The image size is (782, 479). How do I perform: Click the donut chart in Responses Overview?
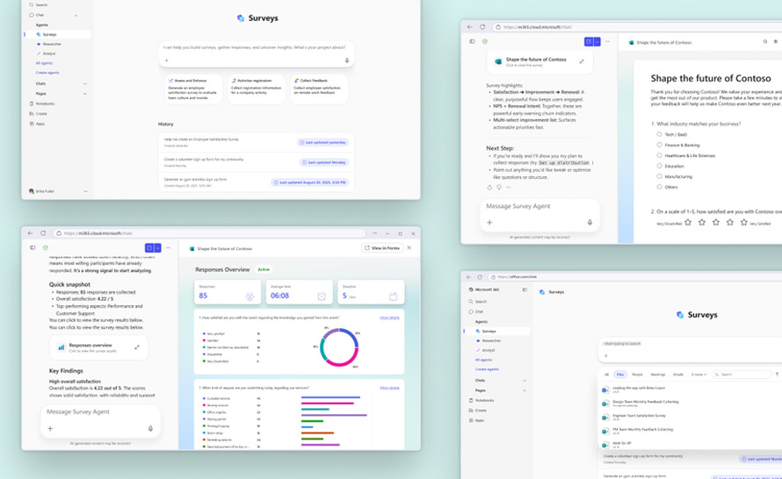coord(339,347)
